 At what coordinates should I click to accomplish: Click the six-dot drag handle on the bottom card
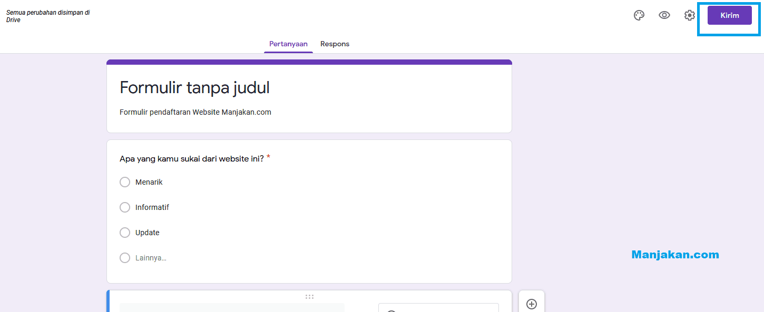309,296
